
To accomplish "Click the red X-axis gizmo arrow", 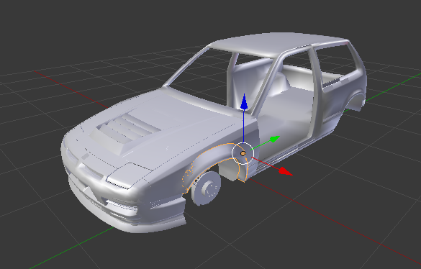I will point(286,171).
